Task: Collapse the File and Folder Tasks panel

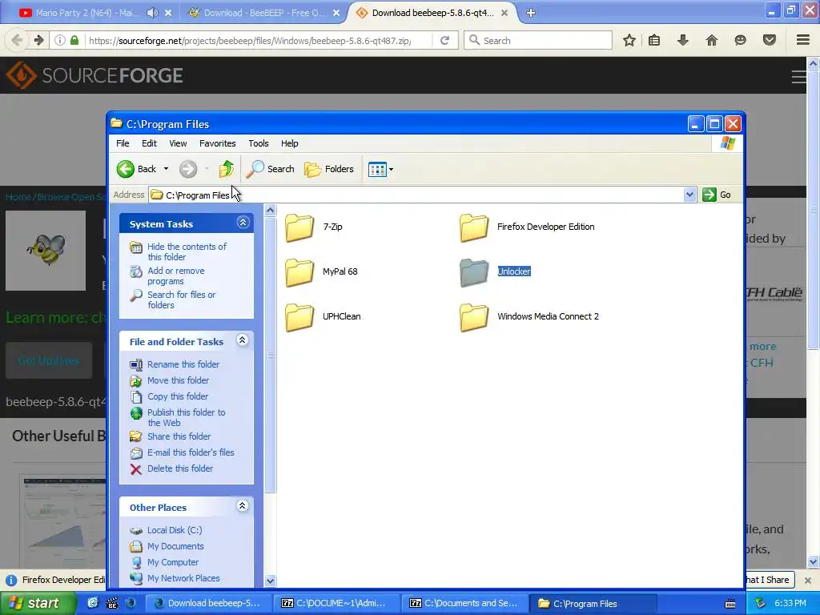Action: (242, 340)
